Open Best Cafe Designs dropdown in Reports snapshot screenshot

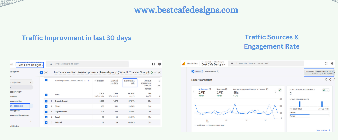click(x=214, y=64)
